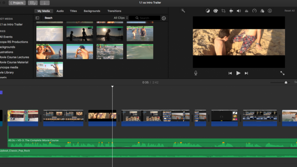This screenshot has height=167, width=297.
Task: Open noise reduction and equalizer
Action: pyautogui.click(x=247, y=11)
